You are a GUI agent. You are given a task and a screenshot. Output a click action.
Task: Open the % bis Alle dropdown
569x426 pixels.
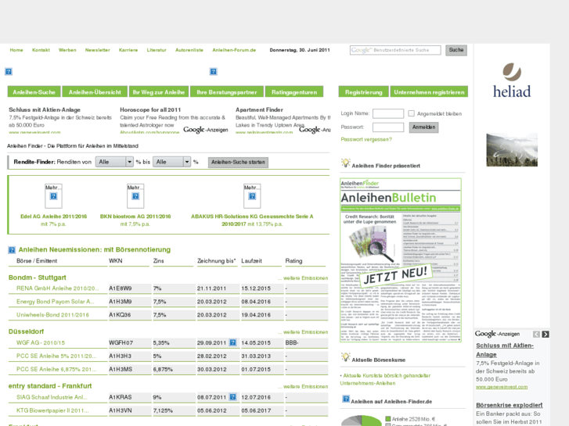click(171, 162)
